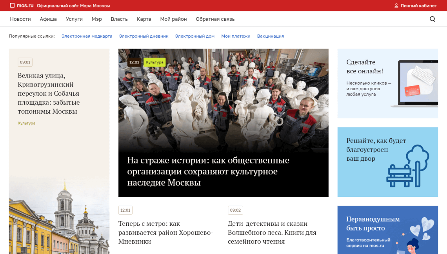
Task: Open the Электронная медкарта link
Action: 87,36
